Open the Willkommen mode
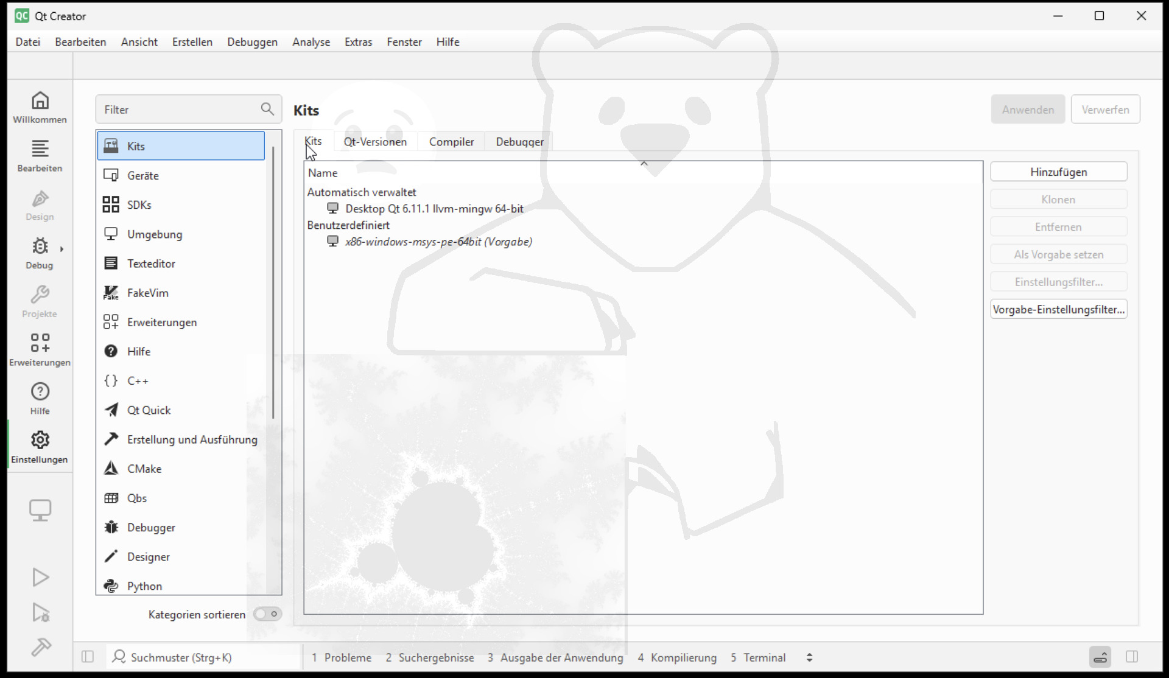The width and height of the screenshot is (1169, 678). (x=40, y=108)
